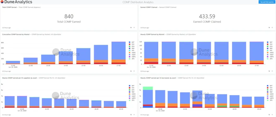Click ZRX color swatch in Hourly COMP Earned by Market legend
This screenshot has width=276, height=117.
[268, 59]
